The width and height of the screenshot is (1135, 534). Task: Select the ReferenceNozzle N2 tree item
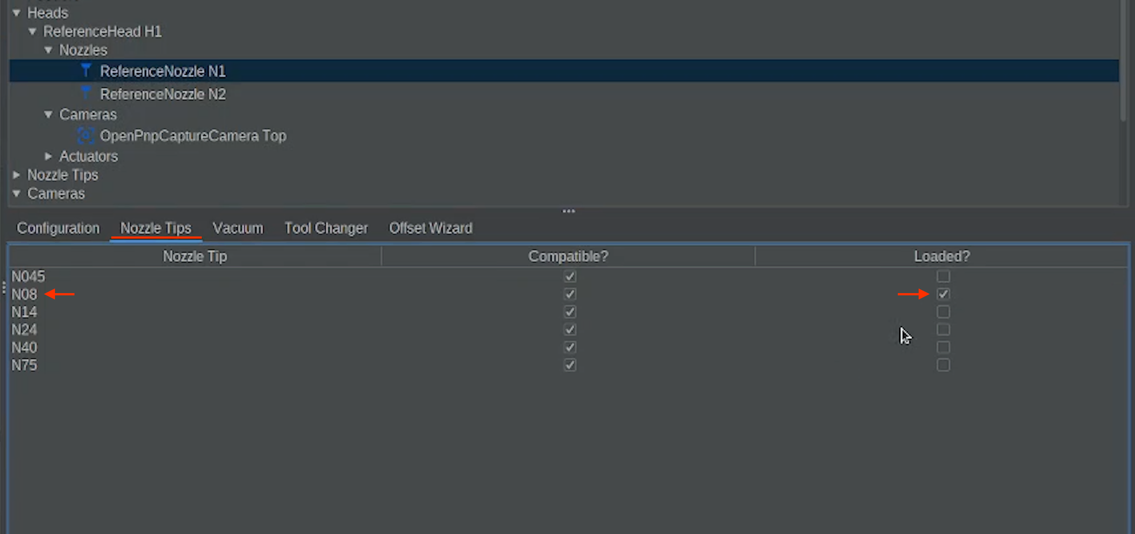click(163, 94)
